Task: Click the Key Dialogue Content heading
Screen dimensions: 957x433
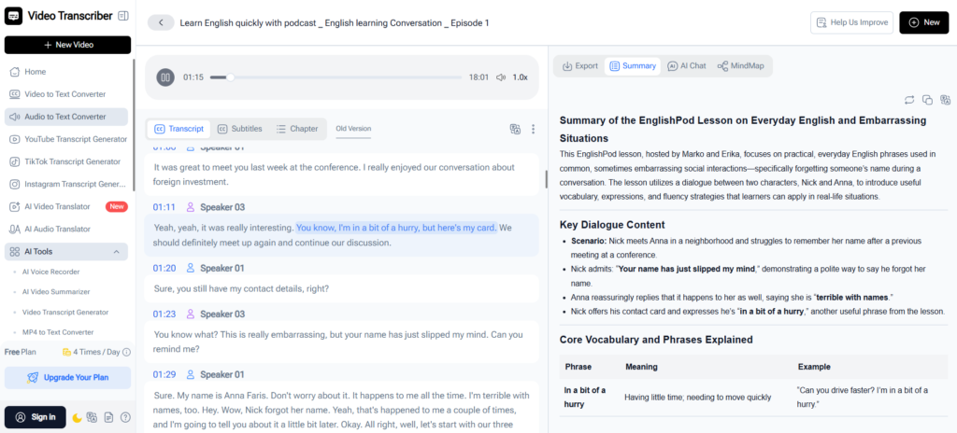Action: pos(612,224)
